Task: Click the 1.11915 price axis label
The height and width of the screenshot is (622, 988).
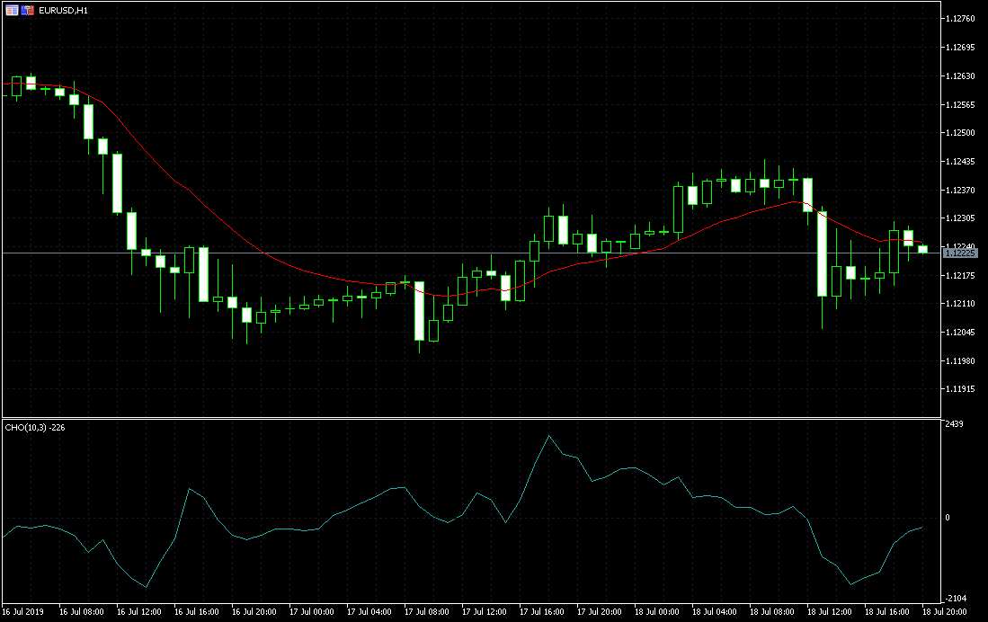Action: pyautogui.click(x=961, y=388)
